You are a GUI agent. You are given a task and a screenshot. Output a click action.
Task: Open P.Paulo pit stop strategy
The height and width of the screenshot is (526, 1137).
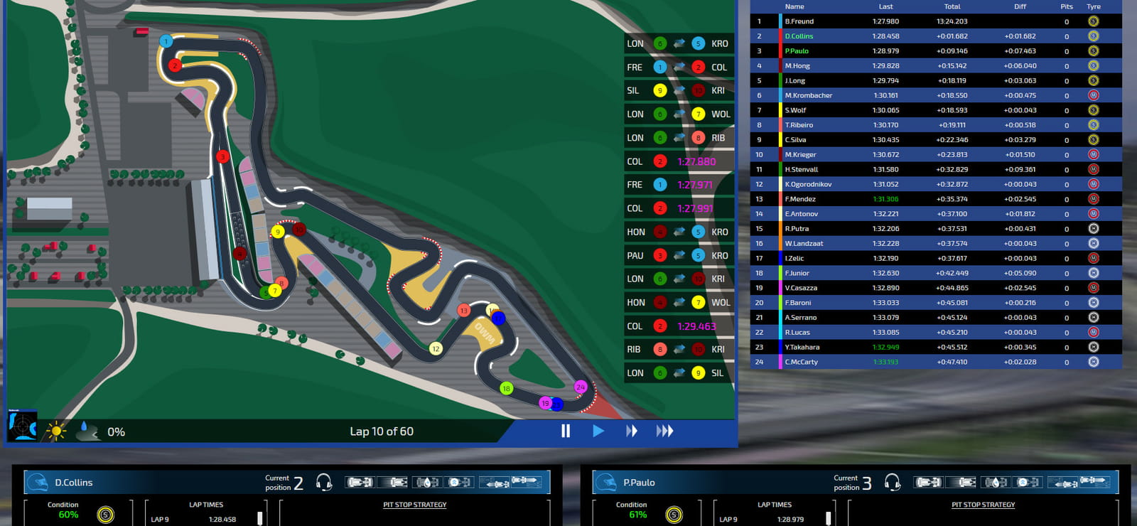(x=984, y=505)
